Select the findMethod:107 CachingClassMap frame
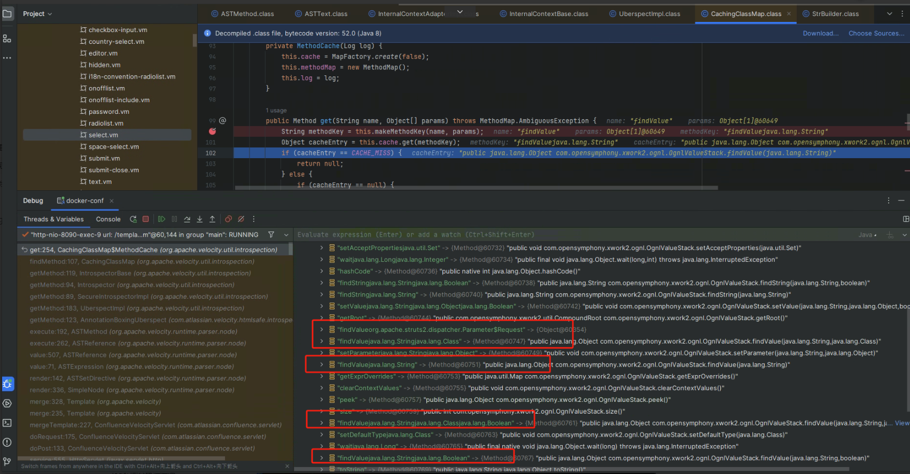The height and width of the screenshot is (474, 910). click(155, 261)
